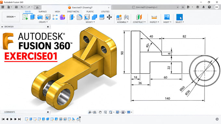This screenshot has width=221, height=124.
Task: Click the Home icon
Action: tap(37, 7)
